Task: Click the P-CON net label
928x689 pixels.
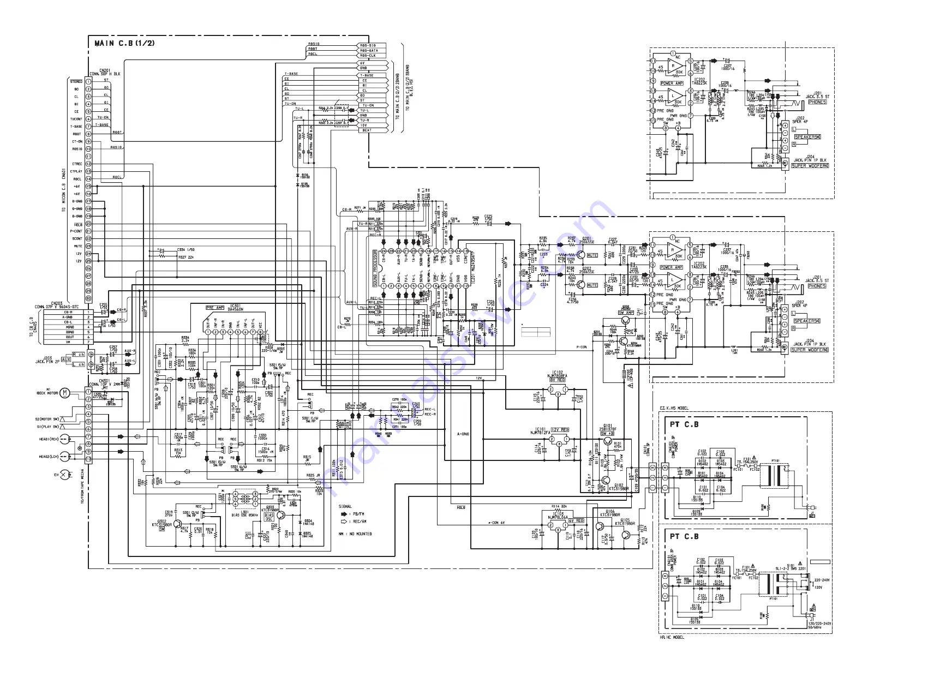Action: [x=582, y=347]
